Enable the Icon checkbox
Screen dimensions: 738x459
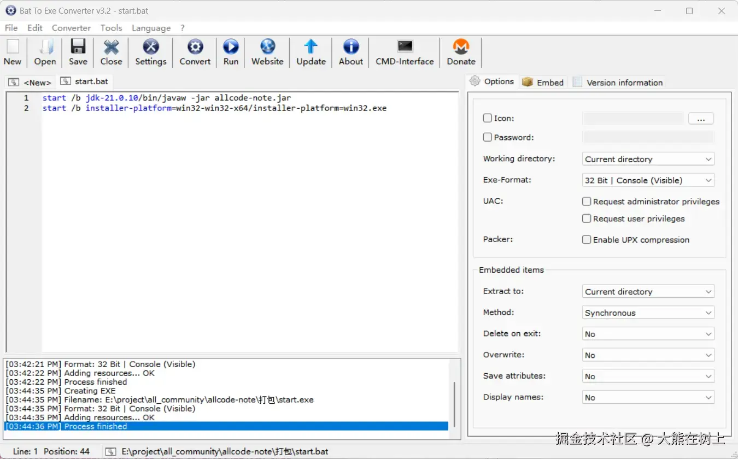click(x=488, y=118)
